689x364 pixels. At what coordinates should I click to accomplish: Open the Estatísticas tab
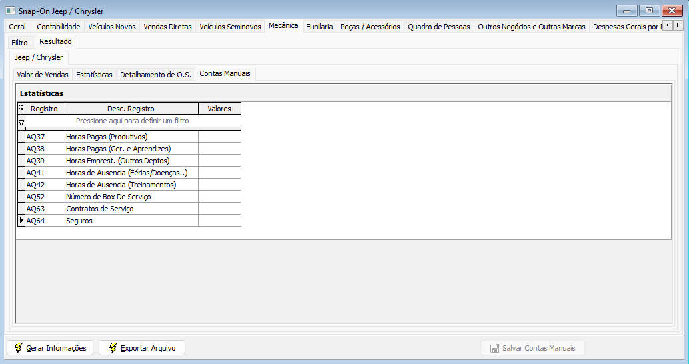pyautogui.click(x=94, y=74)
